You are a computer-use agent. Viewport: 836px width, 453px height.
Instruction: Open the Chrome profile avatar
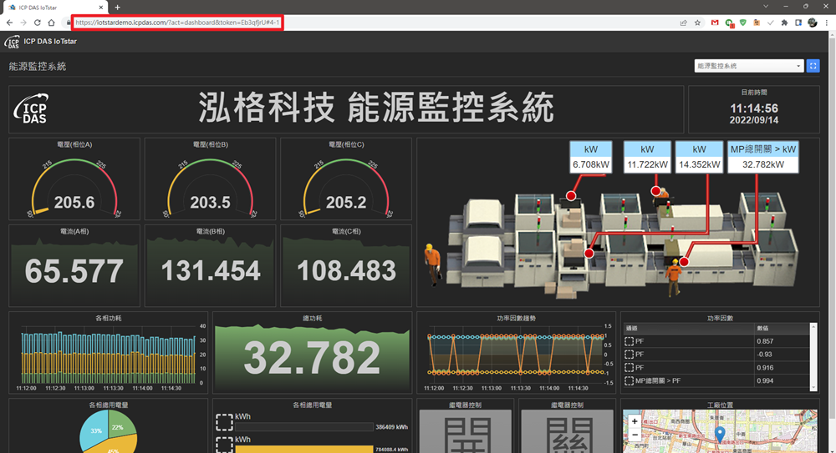812,23
